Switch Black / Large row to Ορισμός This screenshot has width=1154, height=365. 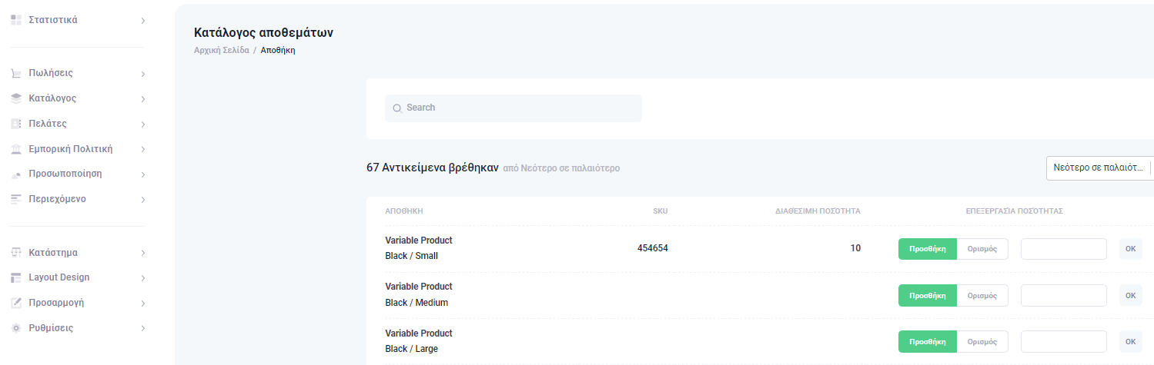982,342
